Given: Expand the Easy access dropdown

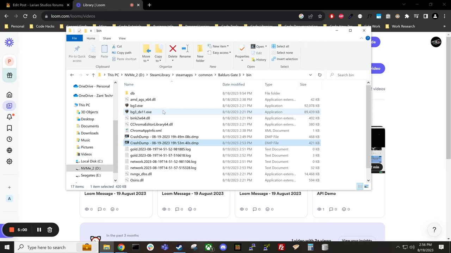Looking at the screenshot, I should [219, 53].
